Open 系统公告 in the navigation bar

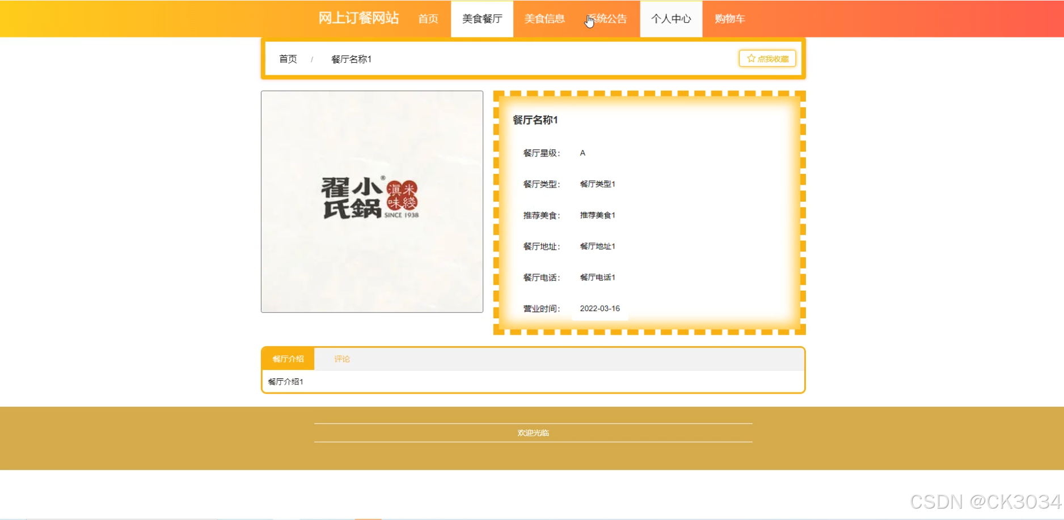[607, 19]
